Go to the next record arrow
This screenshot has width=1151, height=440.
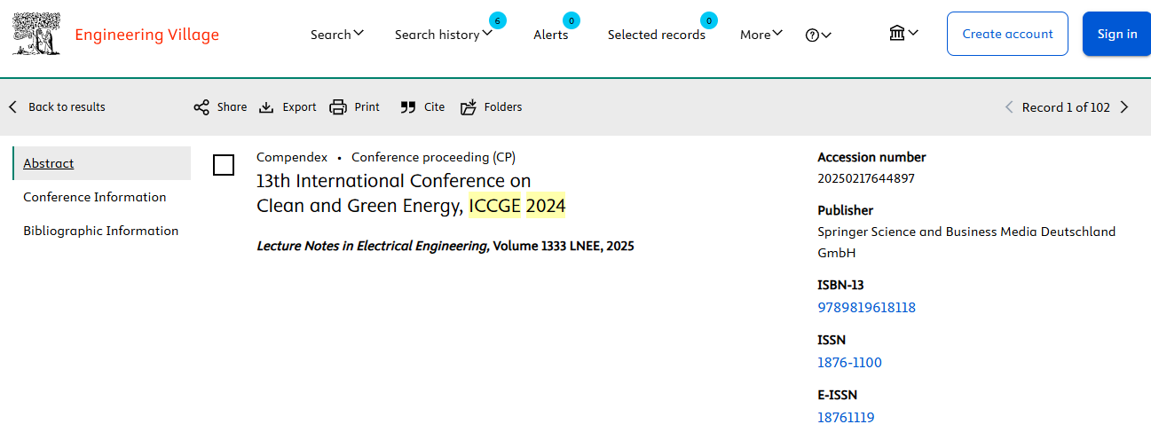(1124, 107)
